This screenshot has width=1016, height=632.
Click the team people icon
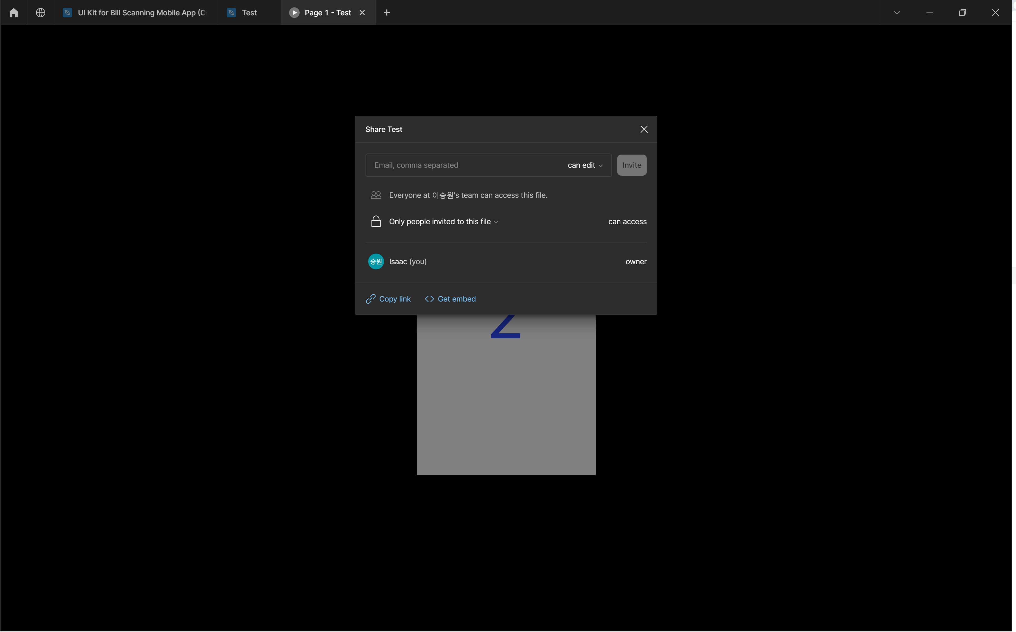pyautogui.click(x=376, y=195)
